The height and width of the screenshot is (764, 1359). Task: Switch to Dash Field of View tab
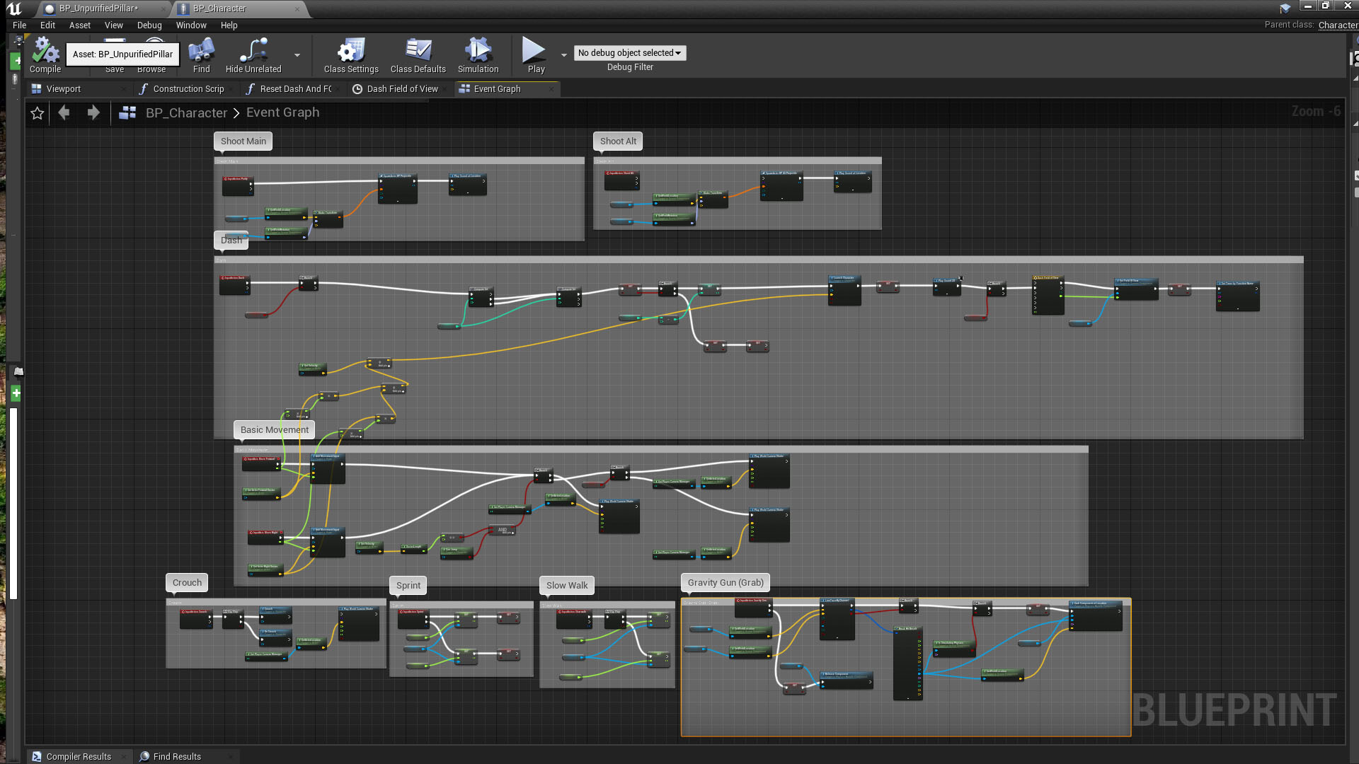coord(401,89)
